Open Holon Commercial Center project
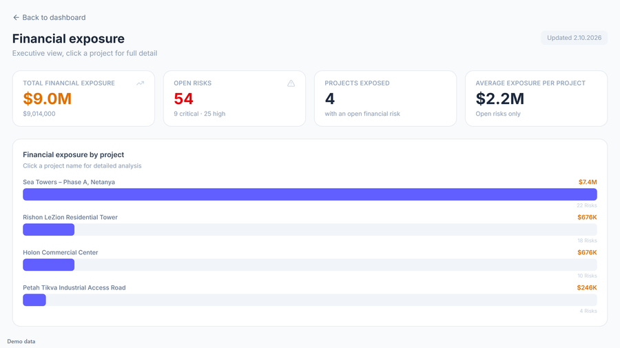Viewport: 620px width, 348px height. point(61,252)
